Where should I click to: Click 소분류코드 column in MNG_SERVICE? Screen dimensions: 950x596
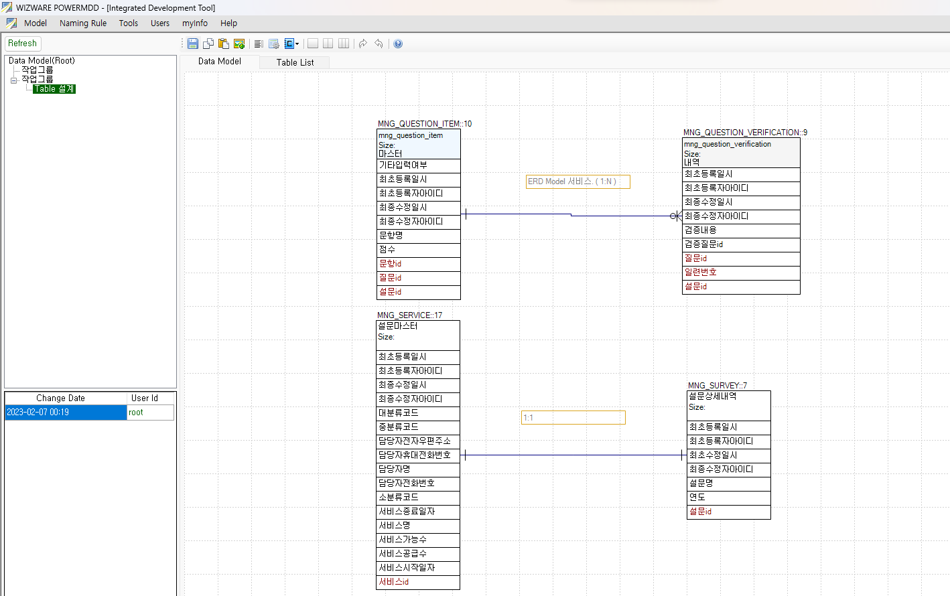[418, 498]
